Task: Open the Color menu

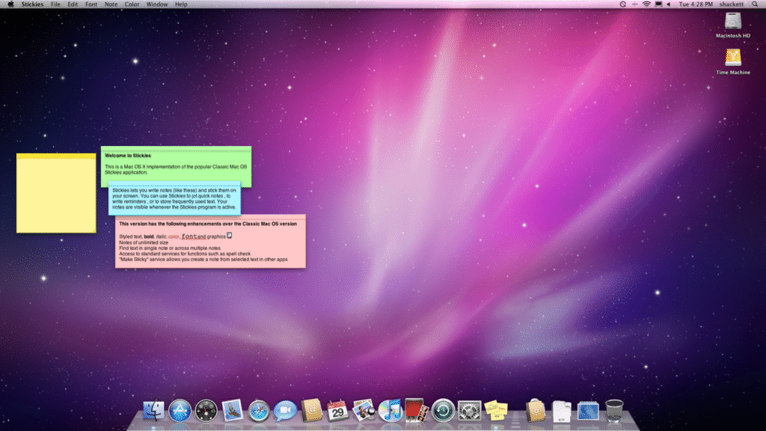Action: click(132, 4)
